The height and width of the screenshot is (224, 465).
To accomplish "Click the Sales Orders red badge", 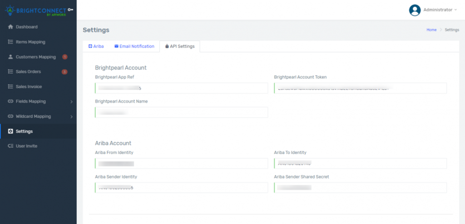I will pyautogui.click(x=64, y=72).
